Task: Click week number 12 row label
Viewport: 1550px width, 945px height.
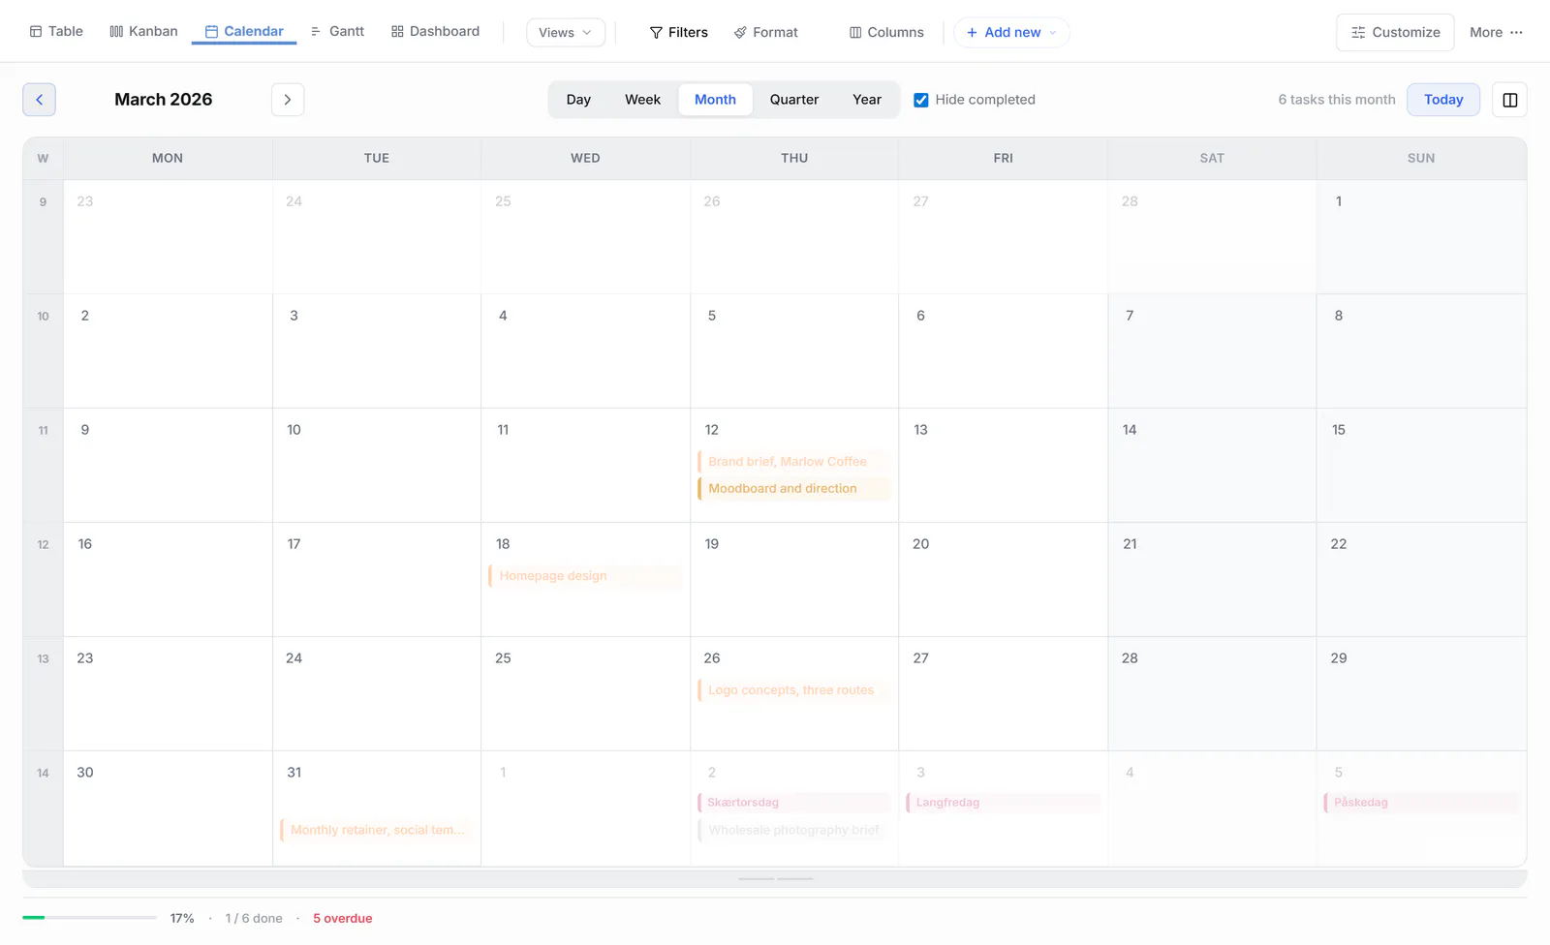Action: tap(43, 545)
